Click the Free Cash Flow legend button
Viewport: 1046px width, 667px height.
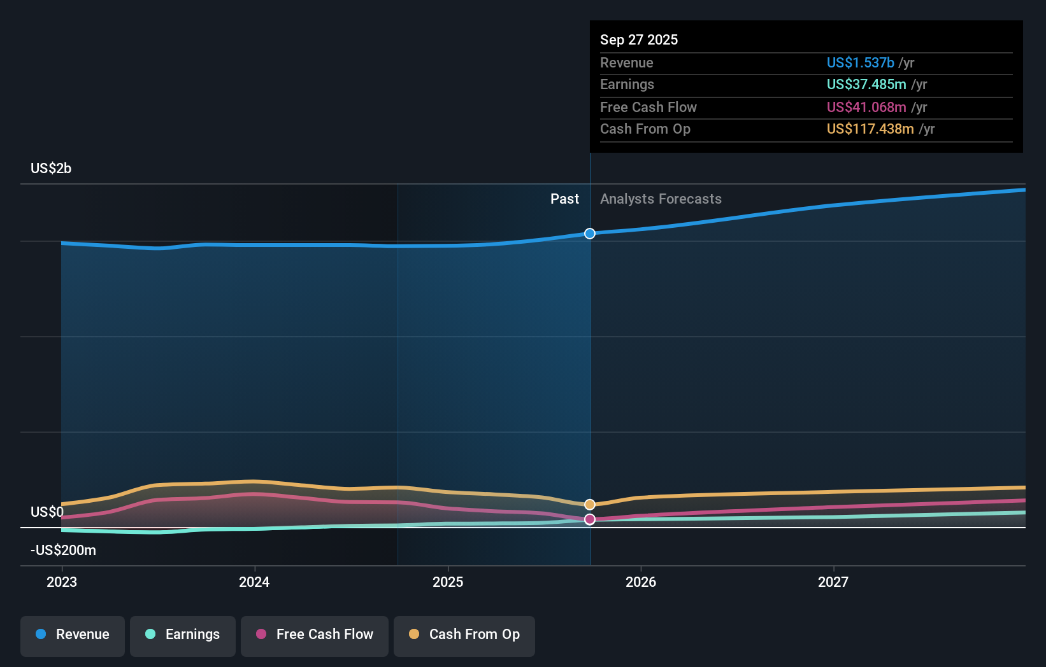click(x=314, y=636)
